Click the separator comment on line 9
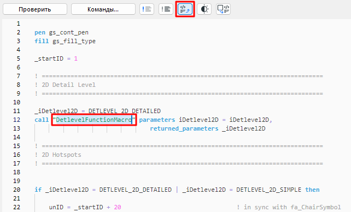Screen dimensions: 351x212 pos(179,93)
